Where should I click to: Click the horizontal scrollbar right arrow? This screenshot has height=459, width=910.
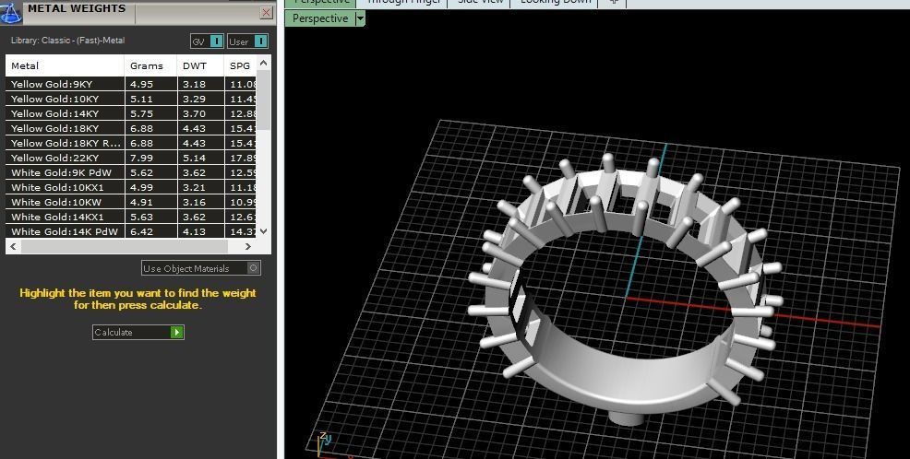click(x=248, y=246)
